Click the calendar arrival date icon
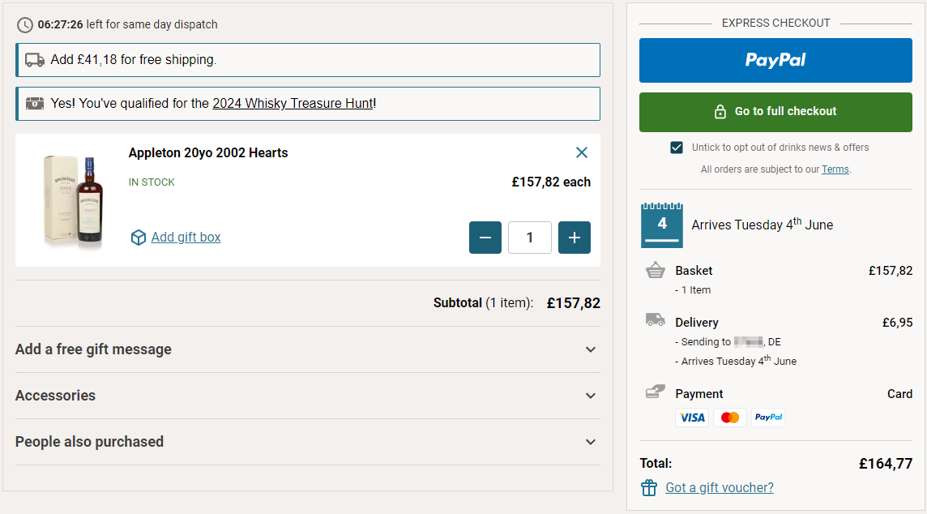The image size is (927, 514). click(x=662, y=225)
